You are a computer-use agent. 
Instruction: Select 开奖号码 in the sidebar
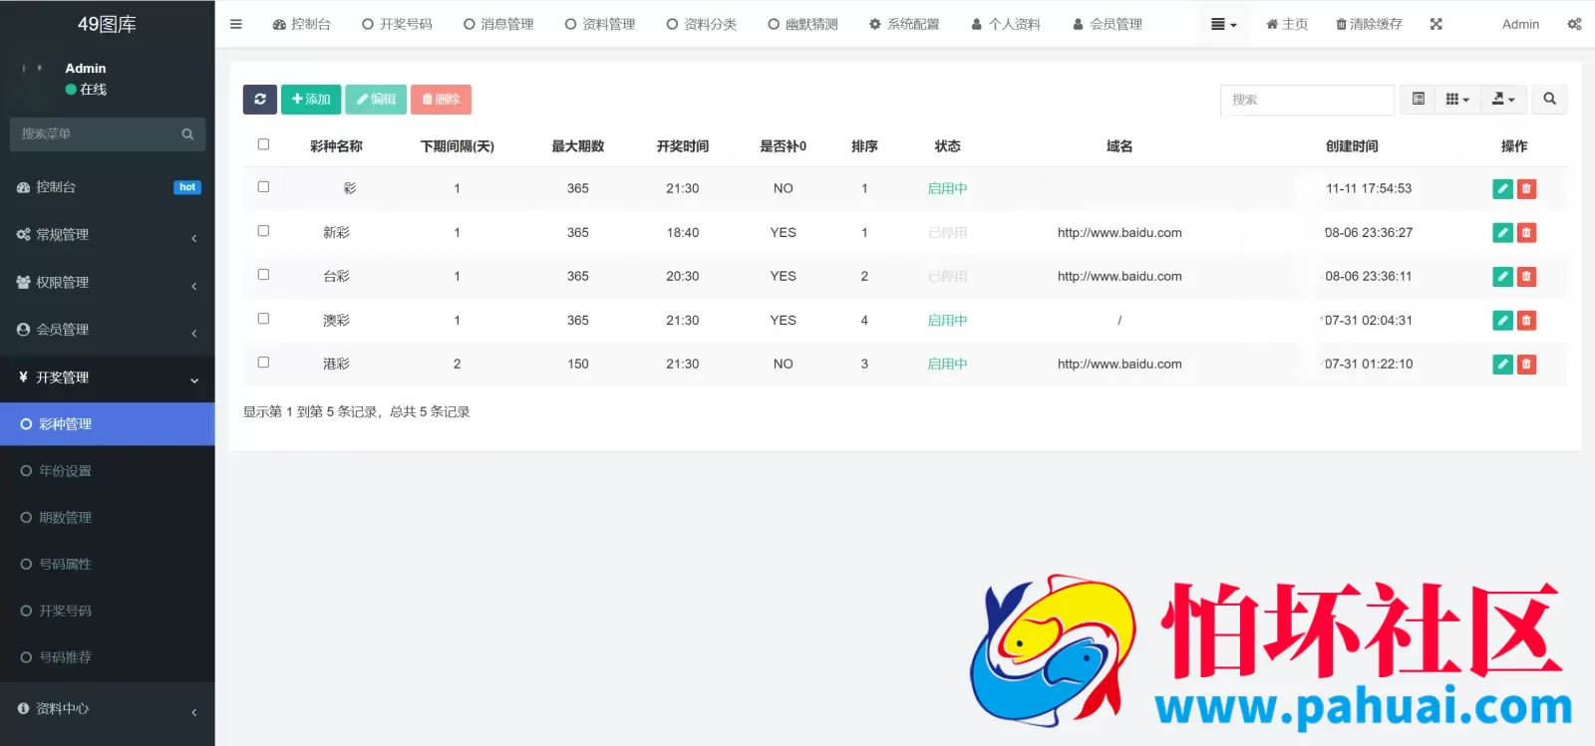click(x=107, y=611)
